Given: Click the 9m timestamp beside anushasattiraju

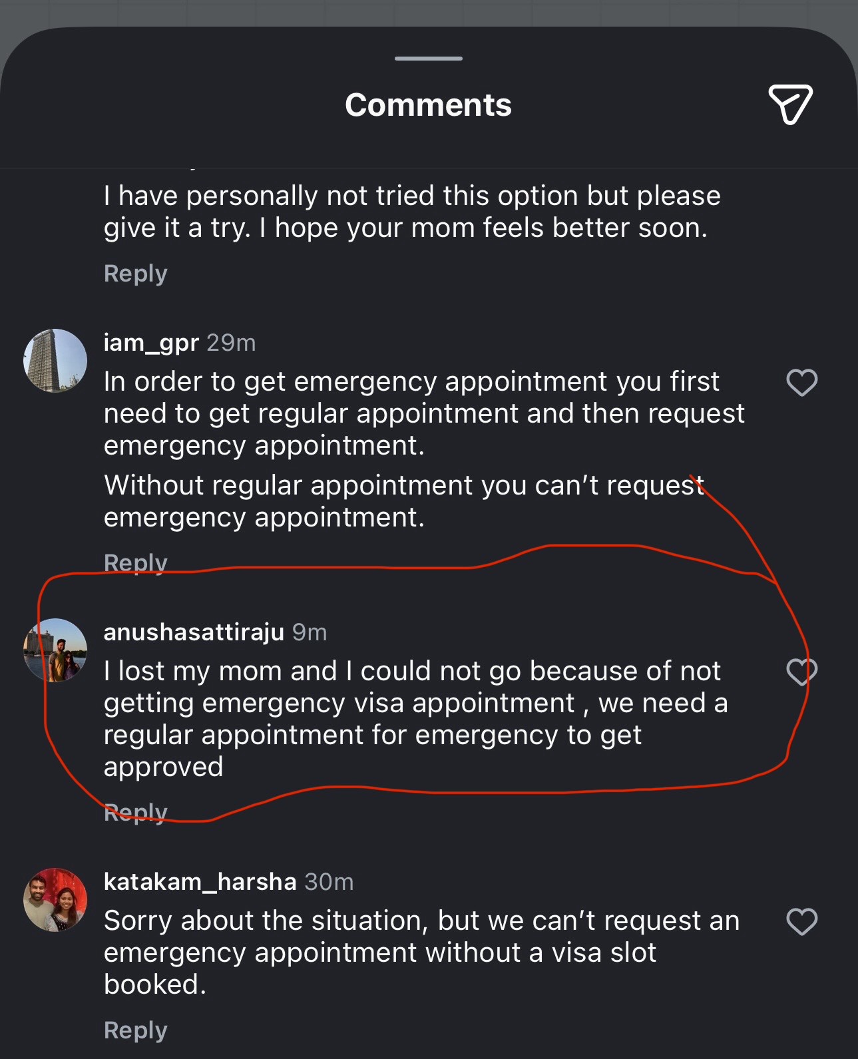Looking at the screenshot, I should tap(310, 632).
